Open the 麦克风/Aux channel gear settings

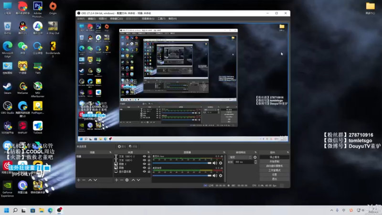(221, 163)
